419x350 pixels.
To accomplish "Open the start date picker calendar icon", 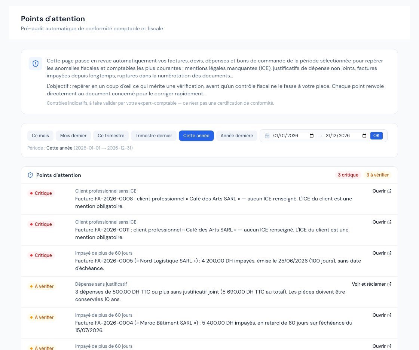I will coord(312,136).
